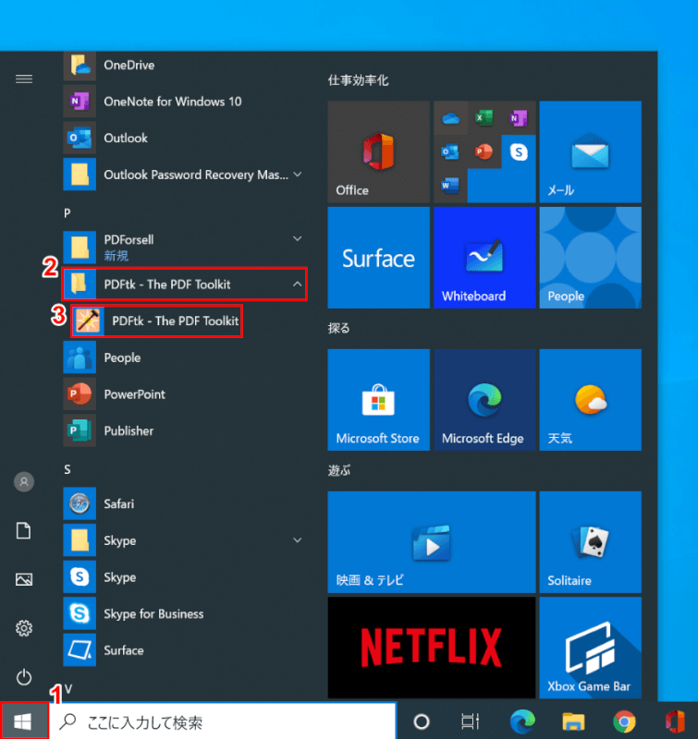The width and height of the screenshot is (698, 739).
Task: Open the Solitaire tile
Action: click(x=591, y=542)
